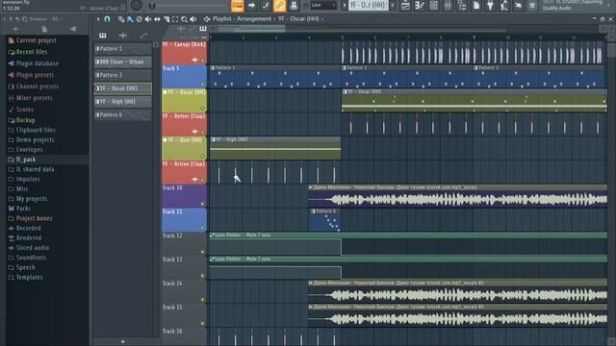Screen dimensions: 616x346
Task: Open the browser all-files plus tab icon
Action: click(x=15, y=29)
